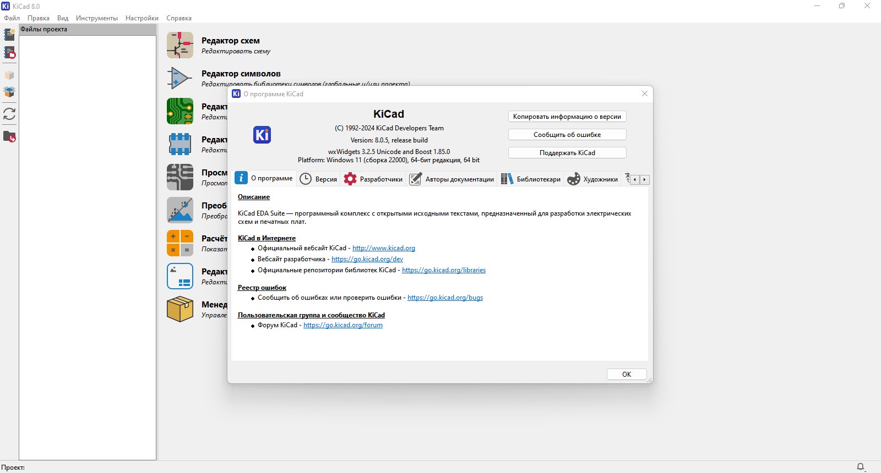Launch the Symbol Editor via its op-amp icon

(180, 78)
